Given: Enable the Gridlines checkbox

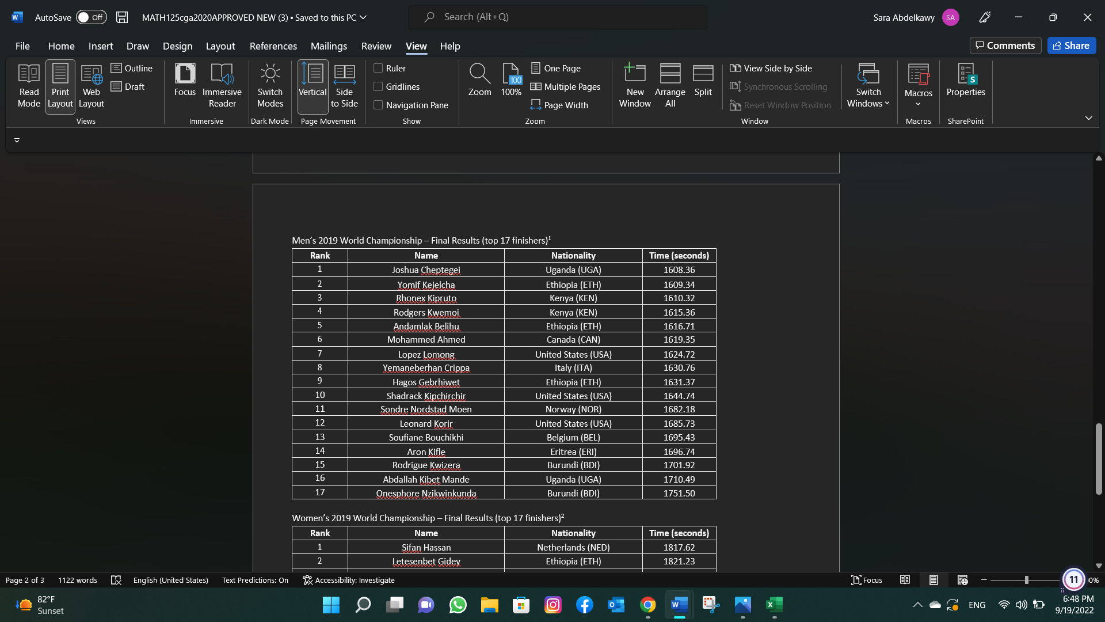Looking at the screenshot, I should coord(378,86).
